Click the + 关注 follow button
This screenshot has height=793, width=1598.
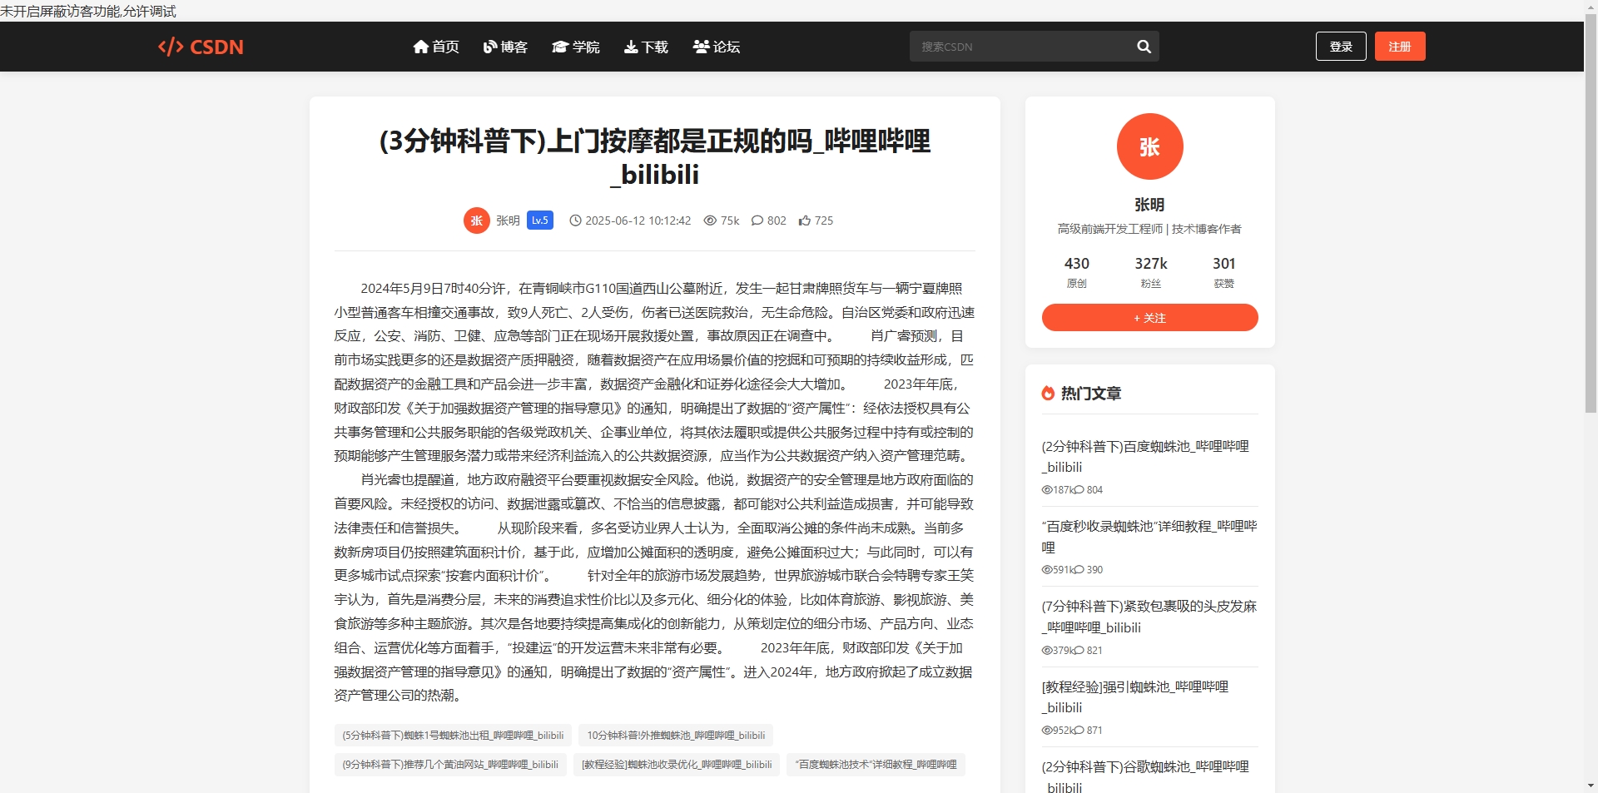[x=1150, y=318]
